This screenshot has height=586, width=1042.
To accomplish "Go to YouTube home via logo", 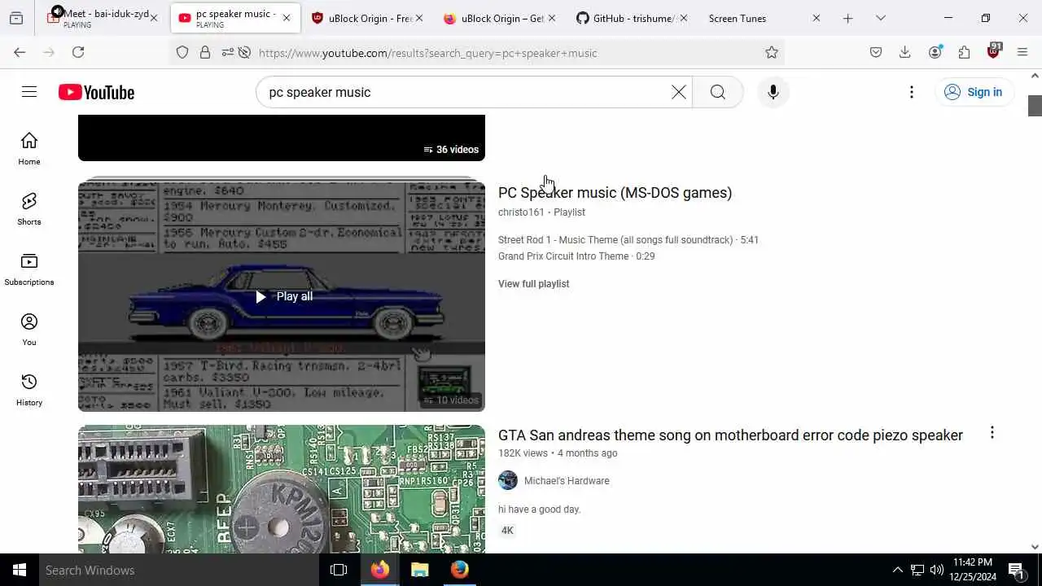I will (96, 93).
